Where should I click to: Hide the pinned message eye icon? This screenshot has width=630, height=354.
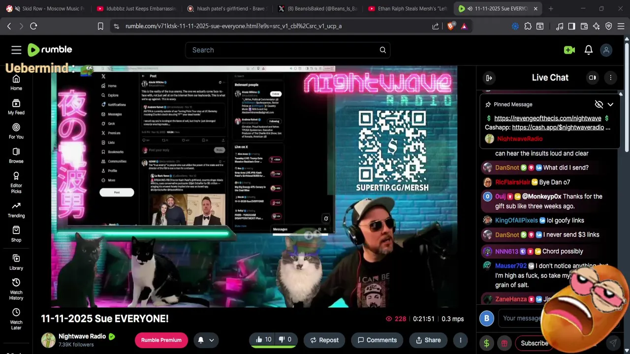[598, 104]
